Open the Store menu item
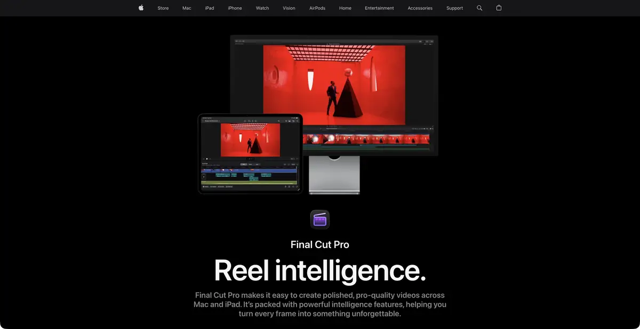Screen dimensions: 640x329 pos(163,8)
